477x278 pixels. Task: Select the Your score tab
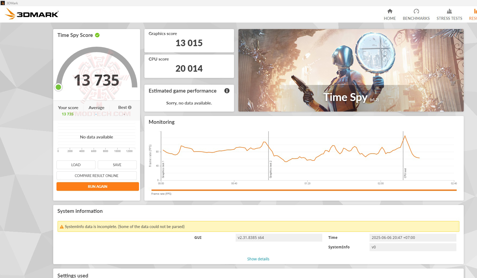68,108
